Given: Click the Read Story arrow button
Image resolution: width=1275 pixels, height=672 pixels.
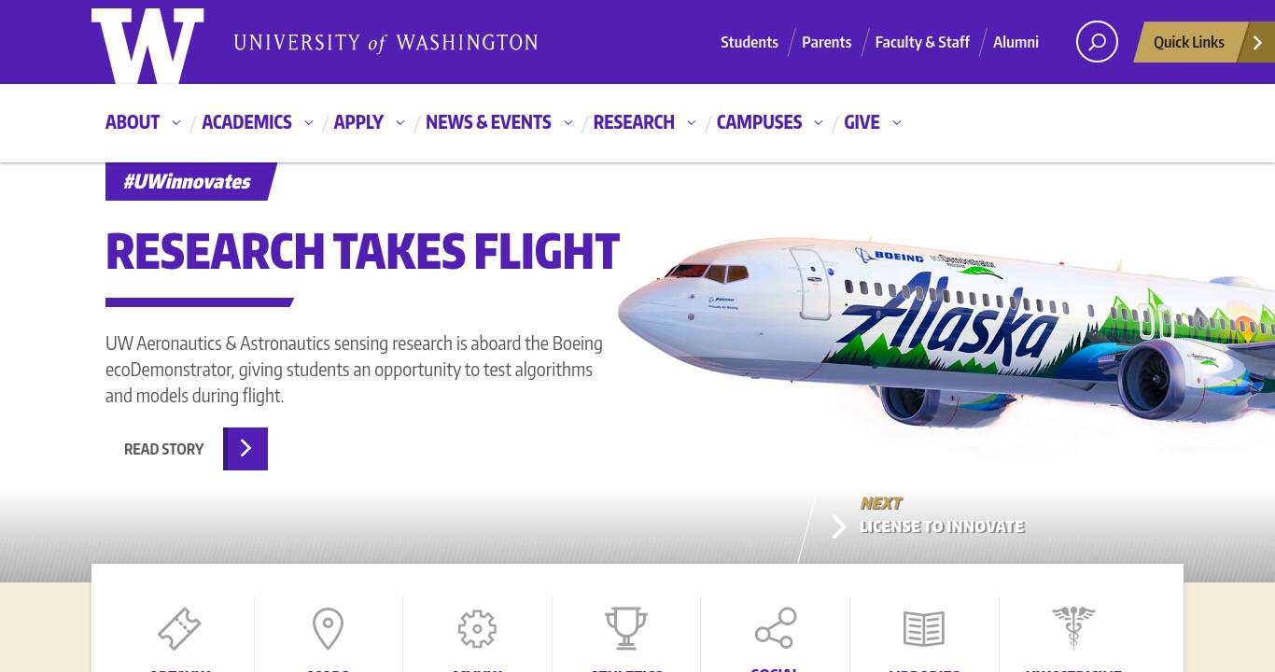Looking at the screenshot, I should pos(245,449).
